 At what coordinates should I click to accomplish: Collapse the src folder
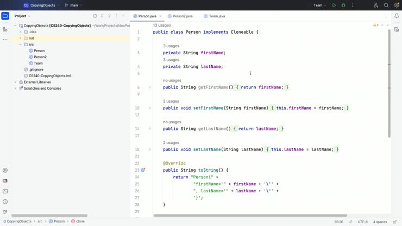click(x=20, y=45)
